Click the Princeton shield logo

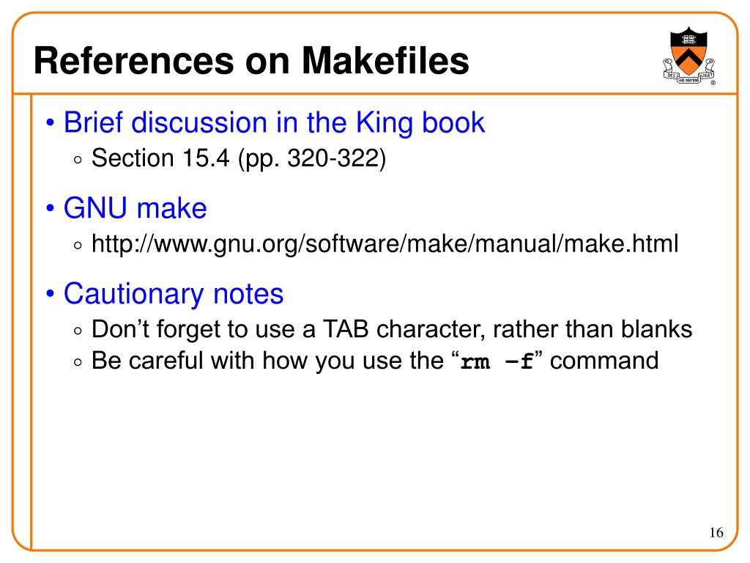pyautogui.click(x=688, y=56)
